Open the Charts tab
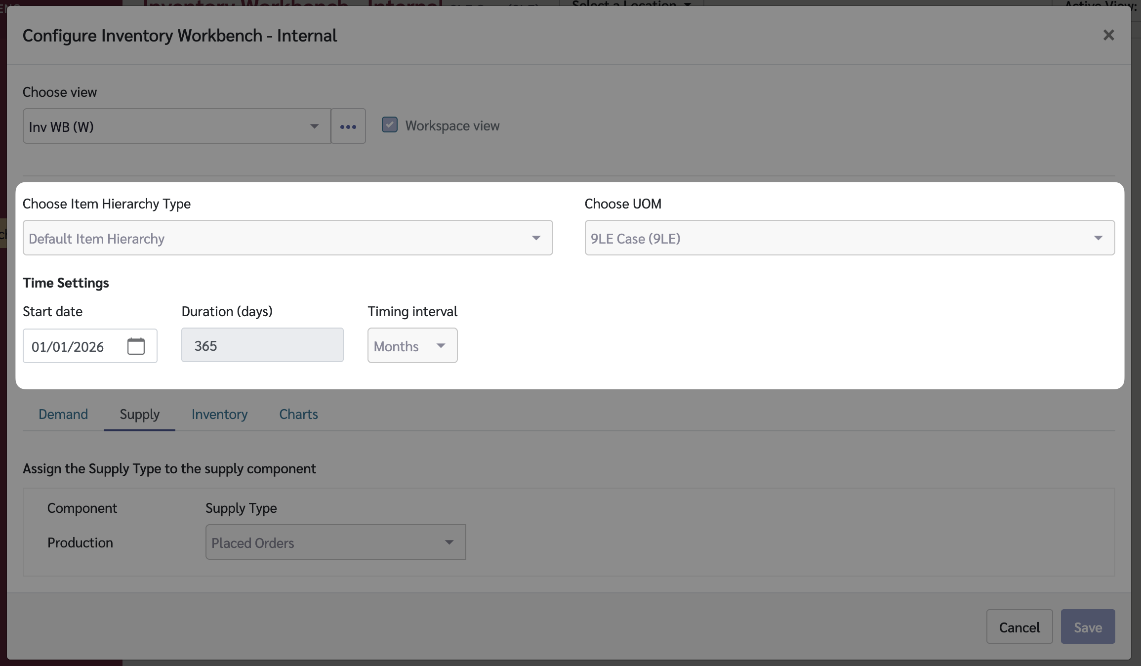The image size is (1141, 666). (298, 414)
